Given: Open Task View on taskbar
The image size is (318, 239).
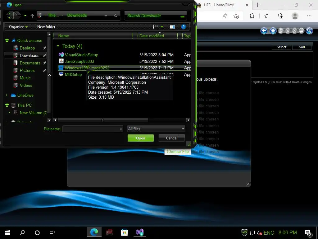Looking at the screenshot, I should click(52, 232).
